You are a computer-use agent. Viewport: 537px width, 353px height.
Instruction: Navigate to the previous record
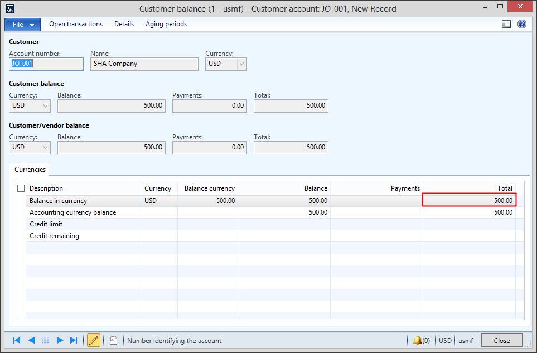click(31, 340)
